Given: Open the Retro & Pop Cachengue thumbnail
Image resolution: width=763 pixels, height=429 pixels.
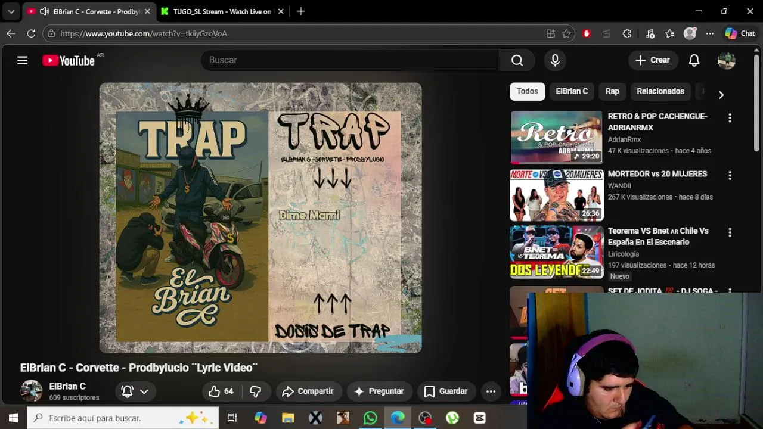Looking at the screenshot, I should 556,138.
